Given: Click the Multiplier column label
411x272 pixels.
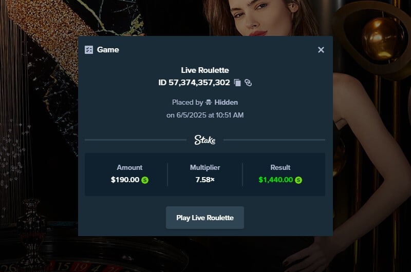Looking at the screenshot, I should 205,167.
